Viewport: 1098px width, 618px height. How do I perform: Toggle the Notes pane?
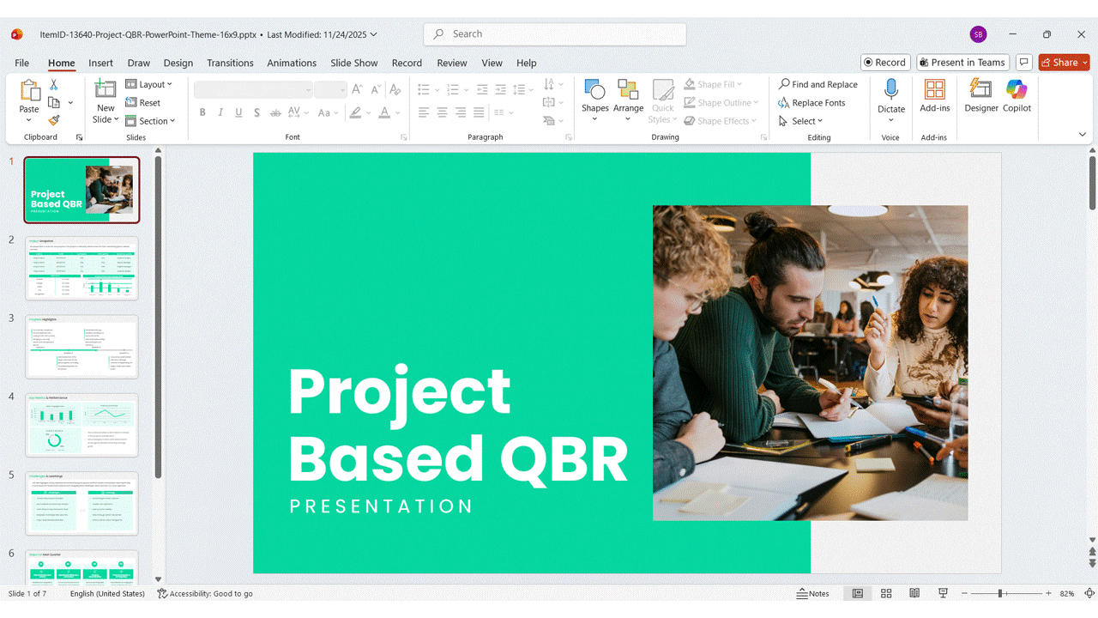click(813, 593)
